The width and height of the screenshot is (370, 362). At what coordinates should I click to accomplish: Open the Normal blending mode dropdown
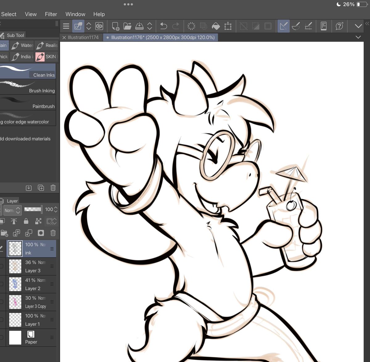coord(12,210)
